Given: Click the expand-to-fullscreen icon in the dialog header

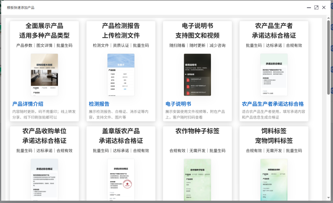Looking at the screenshot, I should point(316,7).
